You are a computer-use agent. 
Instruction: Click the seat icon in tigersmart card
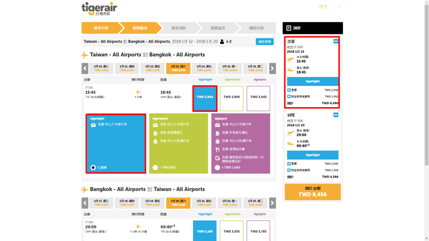click(155, 133)
